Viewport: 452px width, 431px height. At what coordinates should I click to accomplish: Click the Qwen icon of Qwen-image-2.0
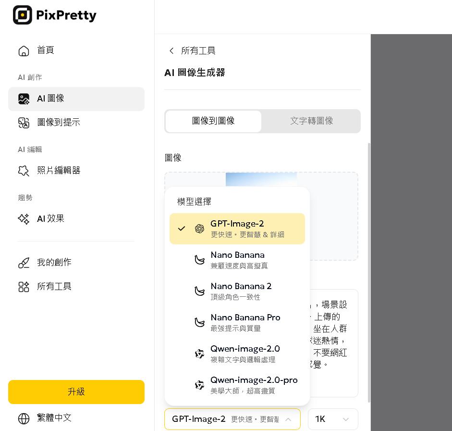pos(199,354)
